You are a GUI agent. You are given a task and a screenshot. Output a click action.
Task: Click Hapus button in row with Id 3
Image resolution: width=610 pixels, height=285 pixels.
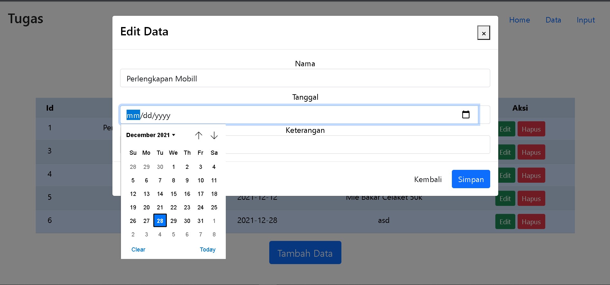[x=531, y=152]
